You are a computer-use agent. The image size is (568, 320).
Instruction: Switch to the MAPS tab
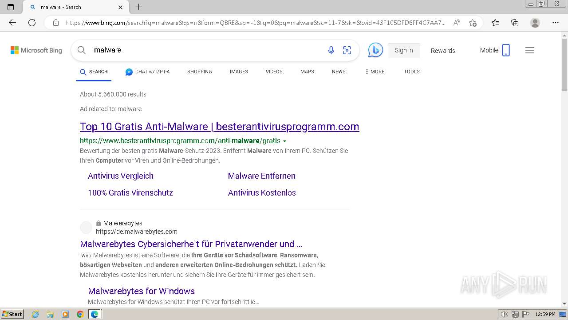(307, 72)
